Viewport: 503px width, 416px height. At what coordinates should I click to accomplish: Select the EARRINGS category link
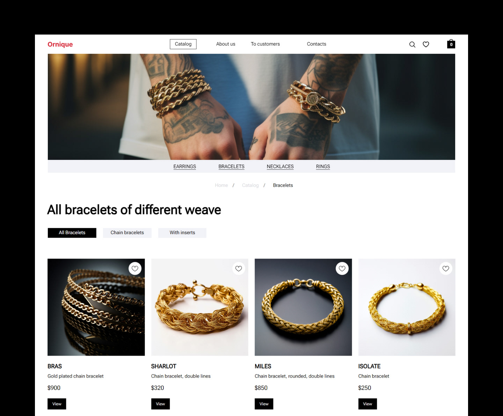[185, 166]
